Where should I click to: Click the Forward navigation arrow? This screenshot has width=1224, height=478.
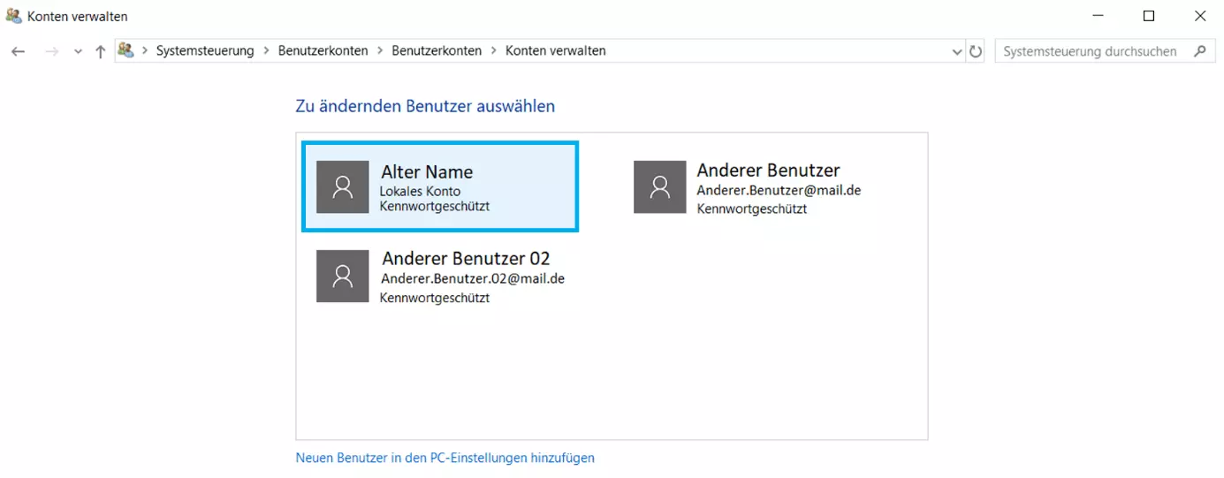point(51,51)
